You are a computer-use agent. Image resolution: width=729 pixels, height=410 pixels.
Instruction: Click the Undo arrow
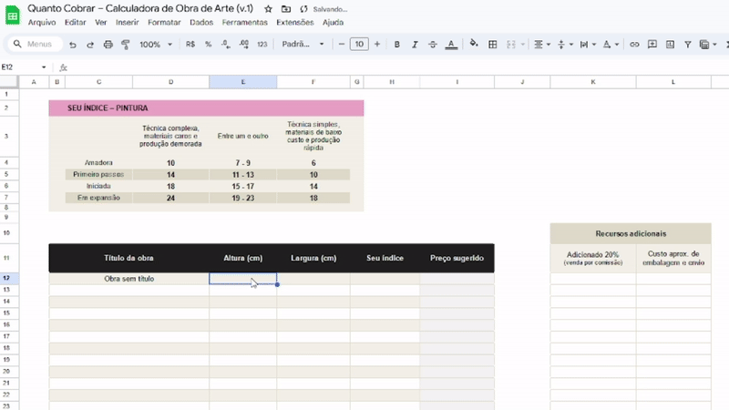coord(73,44)
